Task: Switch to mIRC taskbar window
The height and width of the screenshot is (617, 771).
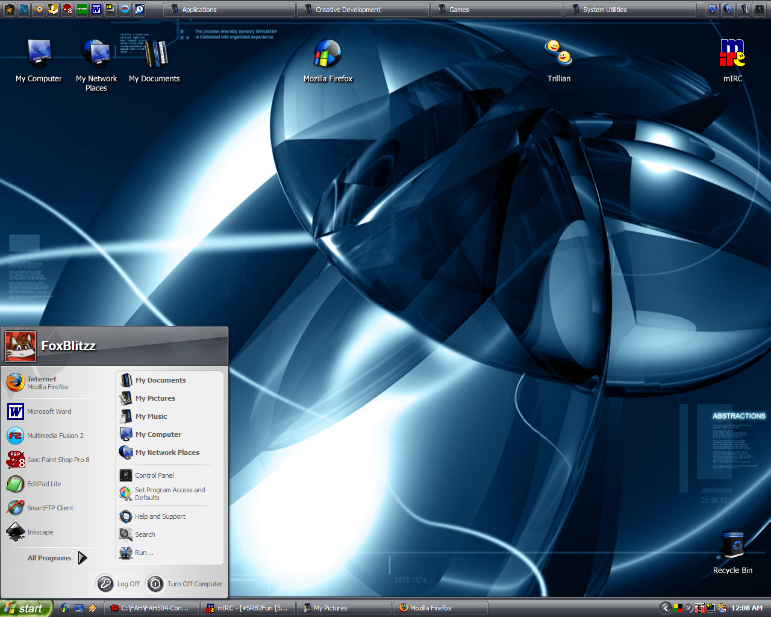Action: [248, 608]
